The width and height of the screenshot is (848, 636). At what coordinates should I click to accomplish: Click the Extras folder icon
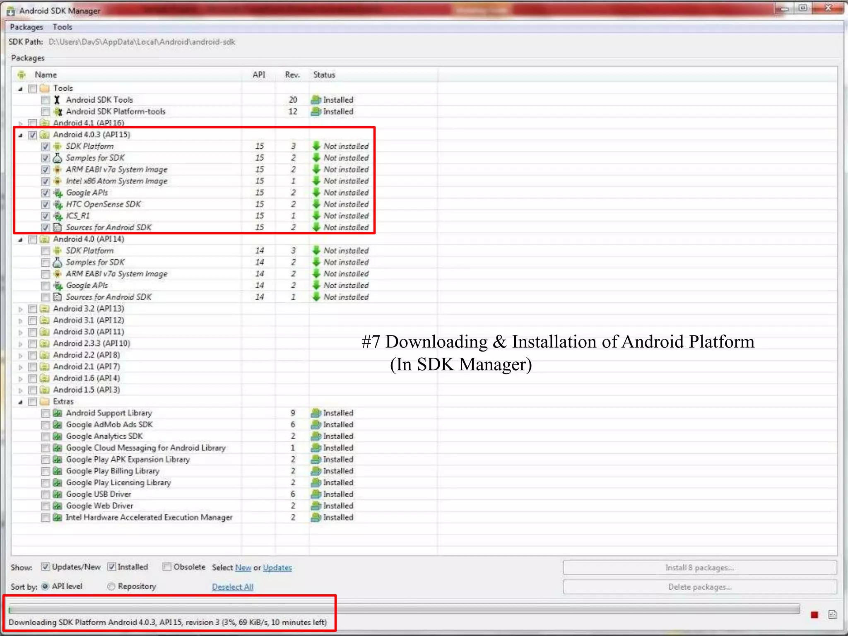click(45, 401)
